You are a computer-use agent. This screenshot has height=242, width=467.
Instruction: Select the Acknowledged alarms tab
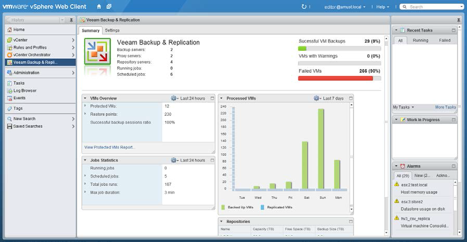pos(443,176)
